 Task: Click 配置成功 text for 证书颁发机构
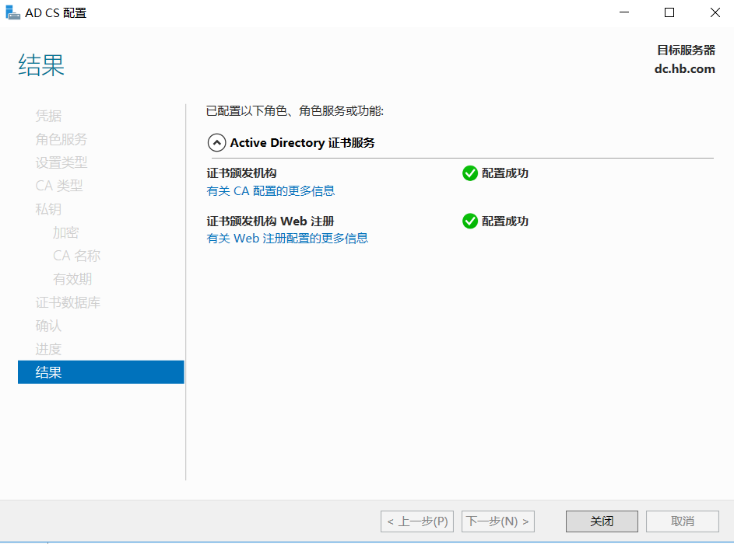coord(505,173)
